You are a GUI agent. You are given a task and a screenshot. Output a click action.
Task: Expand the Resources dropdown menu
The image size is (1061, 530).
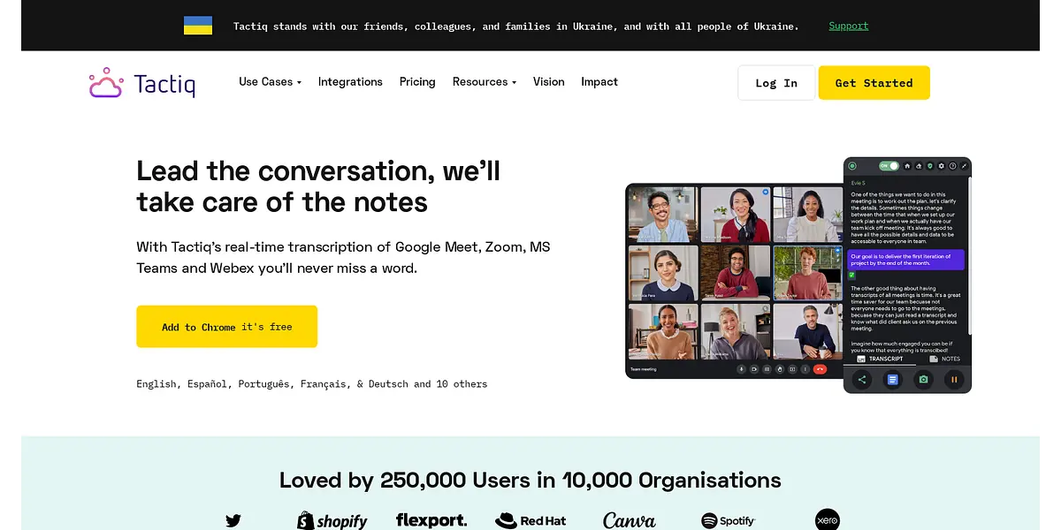coord(484,82)
